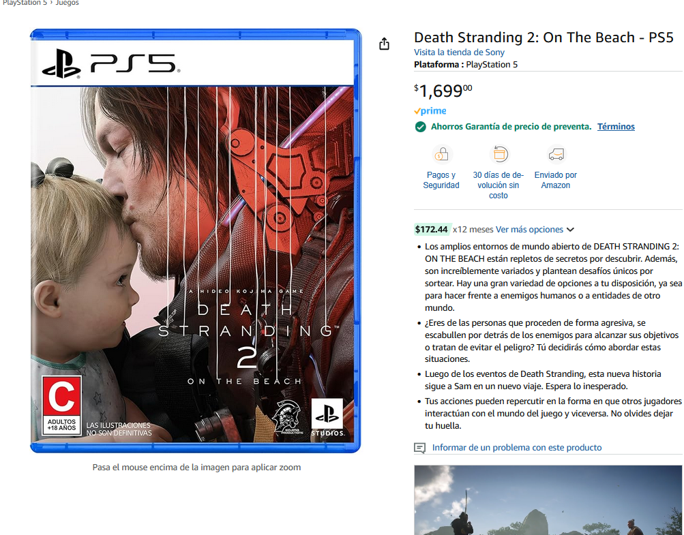
Task: Visit the Sony store link
Action: (459, 52)
